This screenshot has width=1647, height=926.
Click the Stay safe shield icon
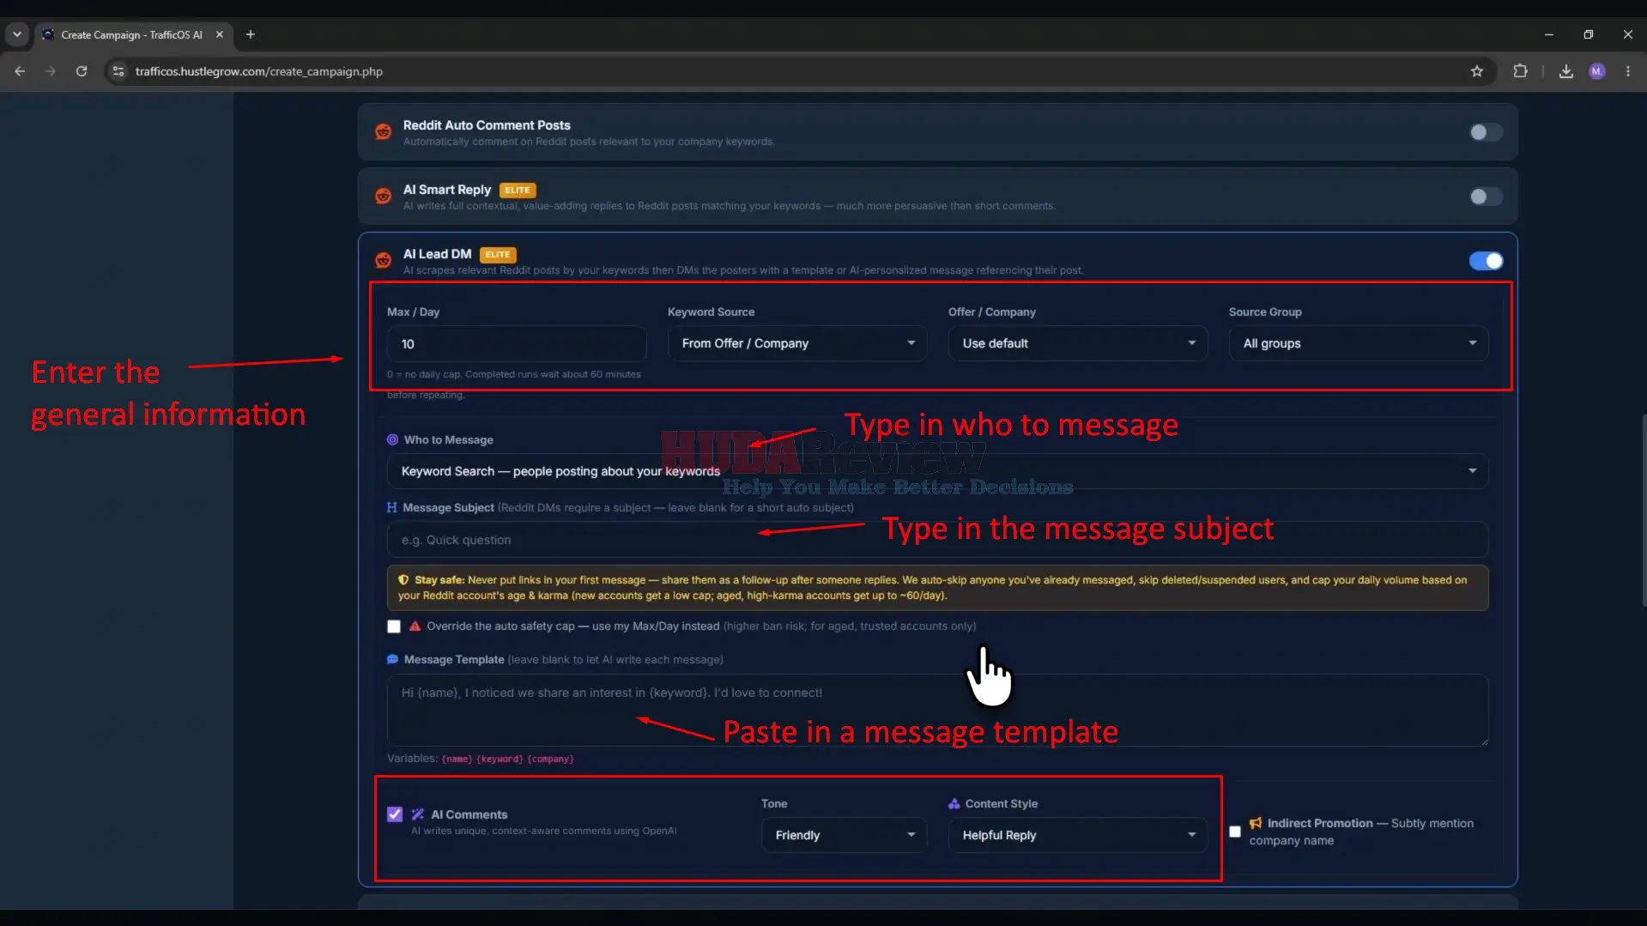[403, 580]
